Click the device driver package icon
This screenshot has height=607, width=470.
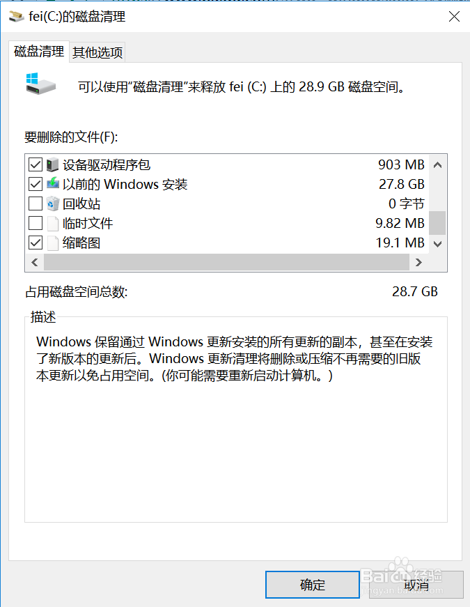53,165
